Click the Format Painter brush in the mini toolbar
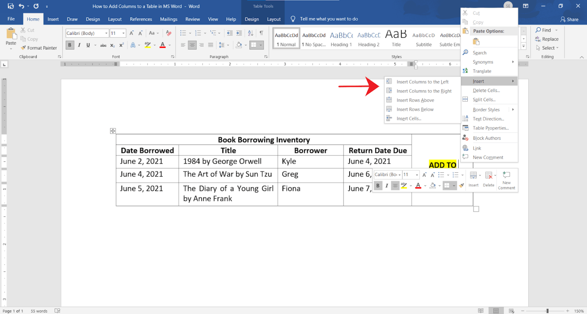This screenshot has width=587, height=314. tap(462, 186)
